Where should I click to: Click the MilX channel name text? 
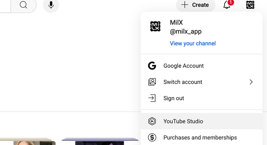(x=176, y=22)
